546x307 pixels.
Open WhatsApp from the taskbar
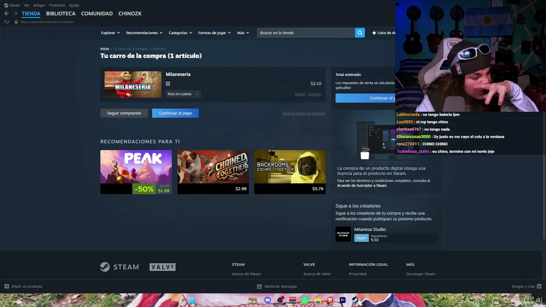tap(305, 300)
